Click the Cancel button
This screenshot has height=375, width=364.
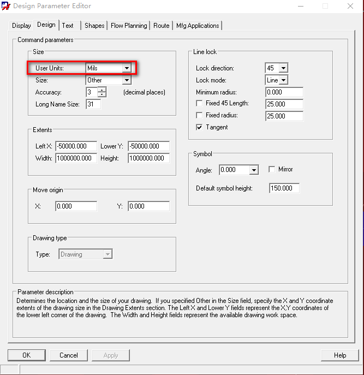69,355
